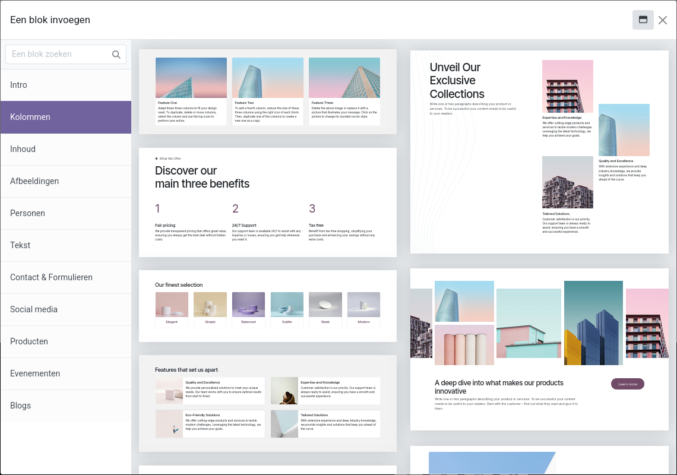
Task: Open the Afbeeldingen category
Action: (65, 181)
